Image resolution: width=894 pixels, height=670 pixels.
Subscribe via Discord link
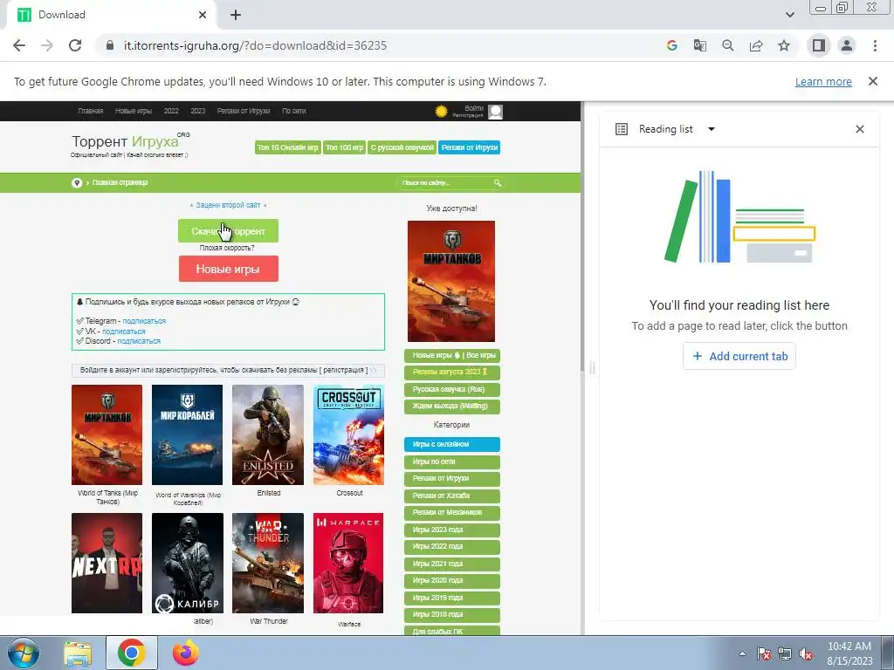point(139,341)
